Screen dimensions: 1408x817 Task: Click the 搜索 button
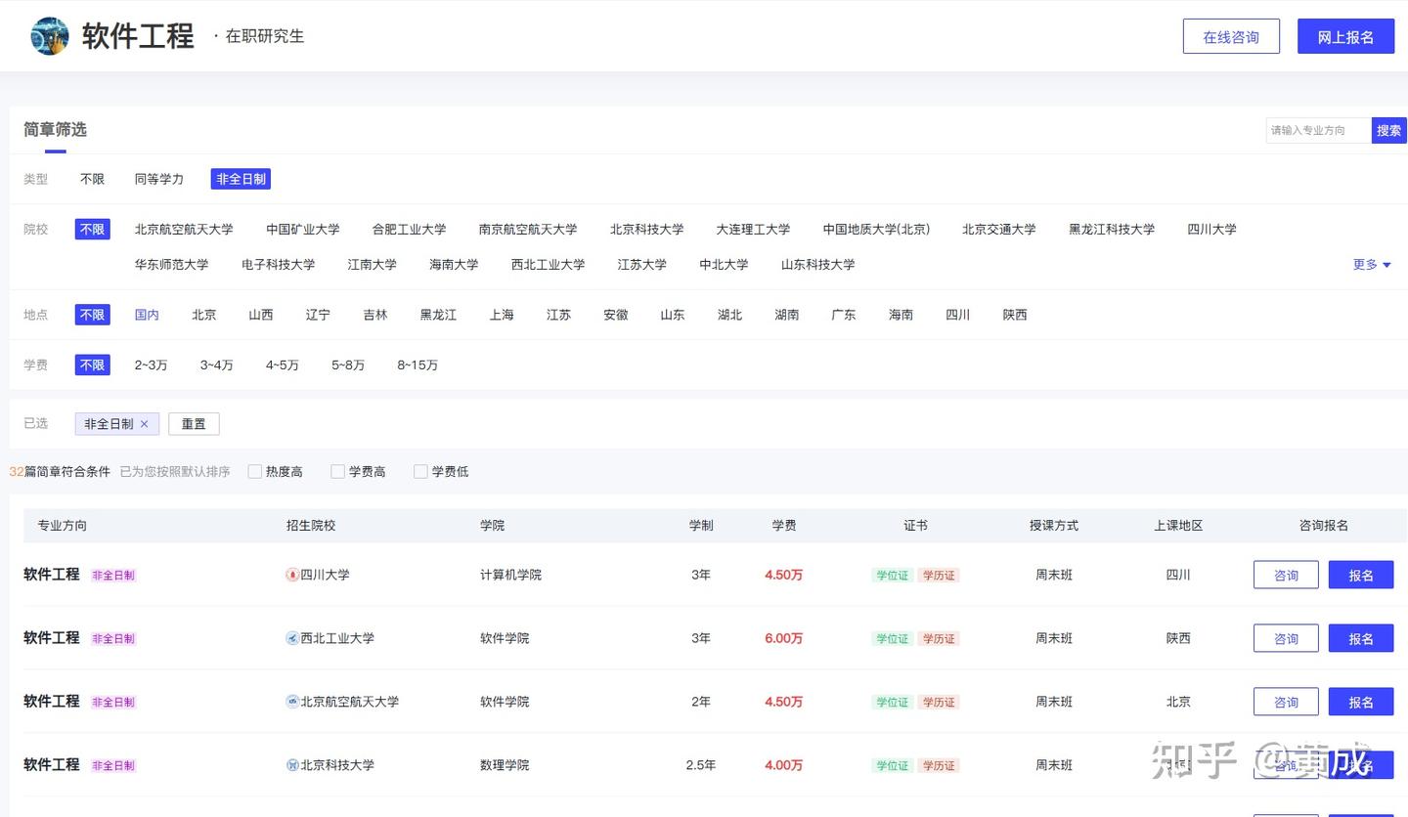click(x=1388, y=131)
